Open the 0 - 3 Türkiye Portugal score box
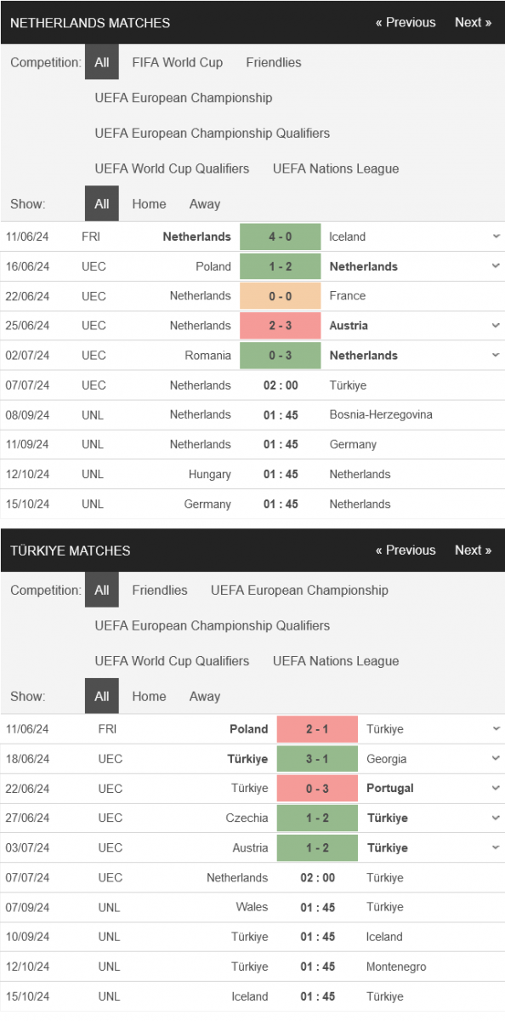 [317, 789]
